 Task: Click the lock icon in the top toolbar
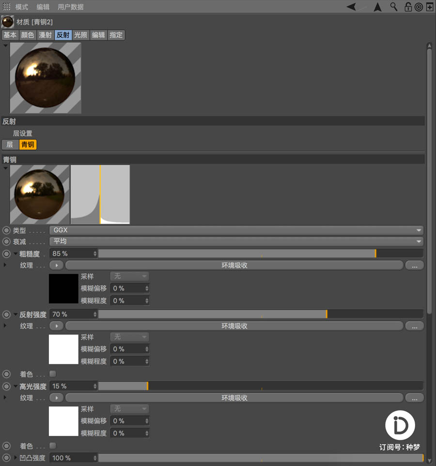[408, 7]
